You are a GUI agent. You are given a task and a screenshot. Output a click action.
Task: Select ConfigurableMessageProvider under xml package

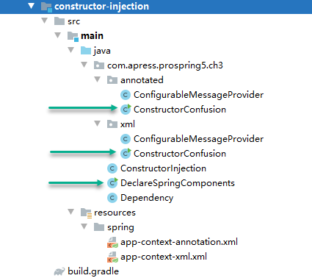point(198,139)
